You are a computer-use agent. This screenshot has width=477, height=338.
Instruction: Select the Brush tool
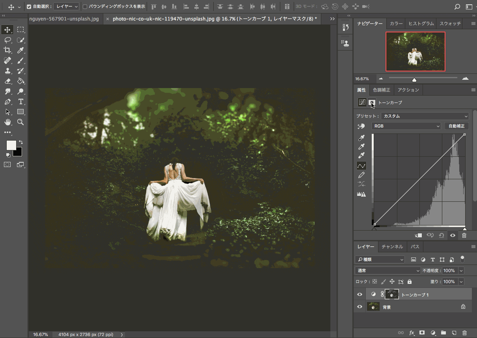20,60
